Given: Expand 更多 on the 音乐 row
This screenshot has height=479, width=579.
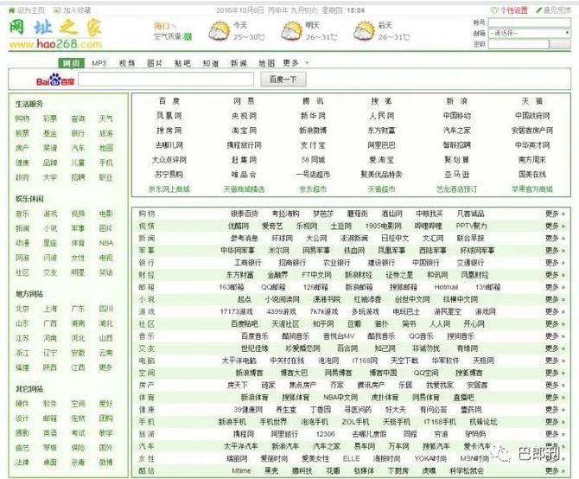Looking at the screenshot, I should tap(555, 336).
